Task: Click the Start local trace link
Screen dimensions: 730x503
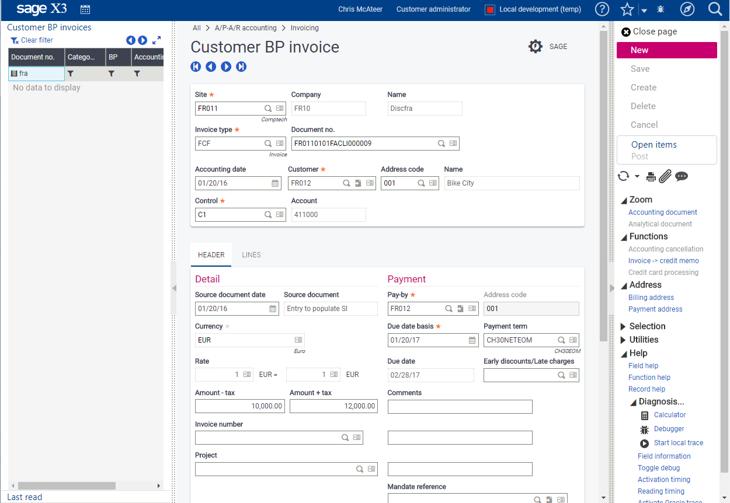Action: click(679, 443)
